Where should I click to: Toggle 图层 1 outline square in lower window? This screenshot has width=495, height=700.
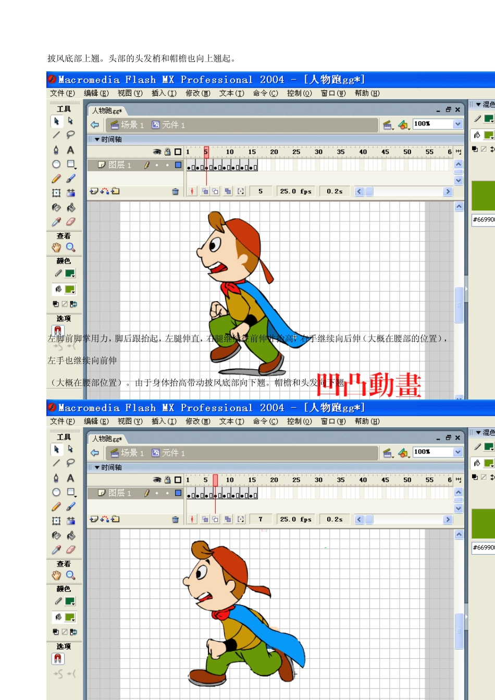point(178,493)
